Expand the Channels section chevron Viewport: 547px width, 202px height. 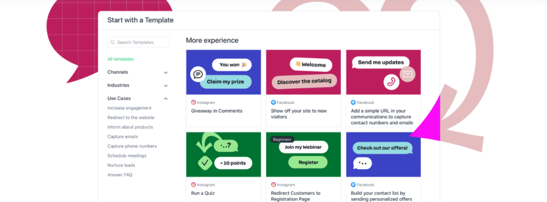click(166, 73)
